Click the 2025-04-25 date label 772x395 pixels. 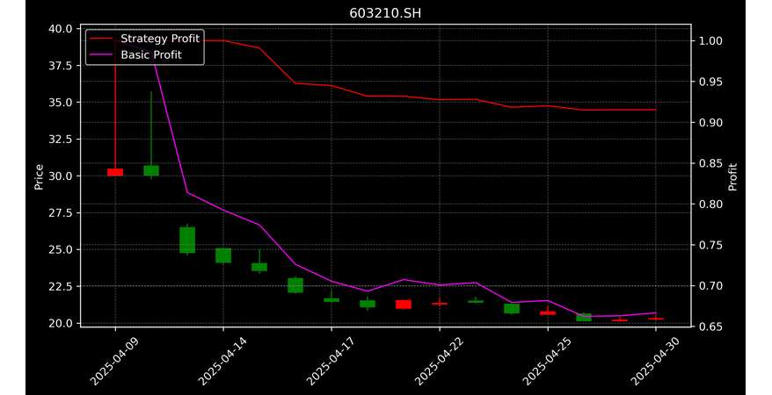coord(547,361)
